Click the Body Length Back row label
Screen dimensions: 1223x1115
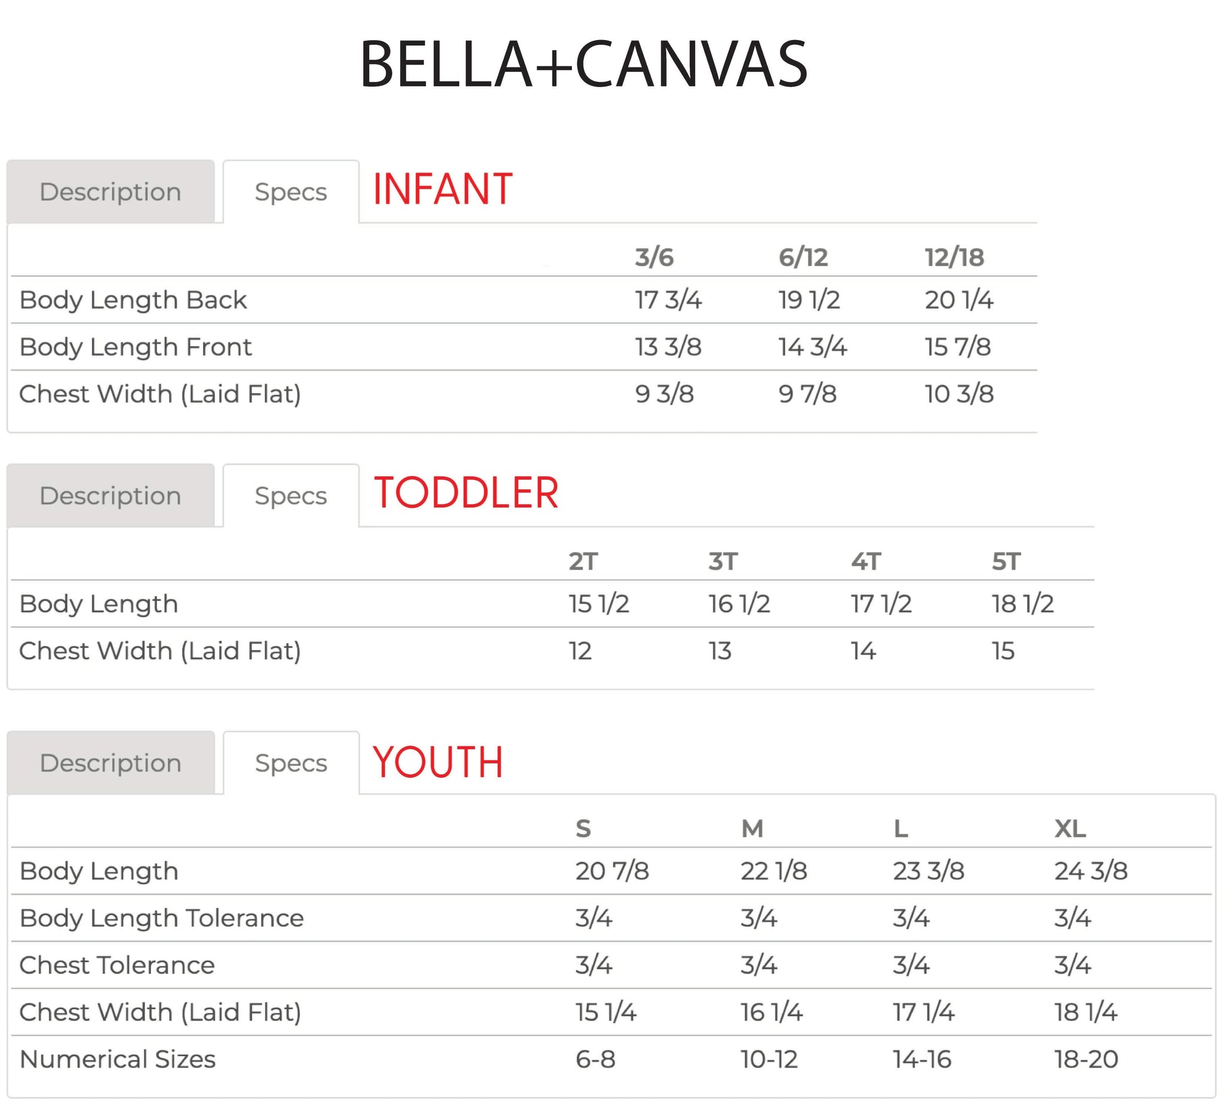pos(133,300)
